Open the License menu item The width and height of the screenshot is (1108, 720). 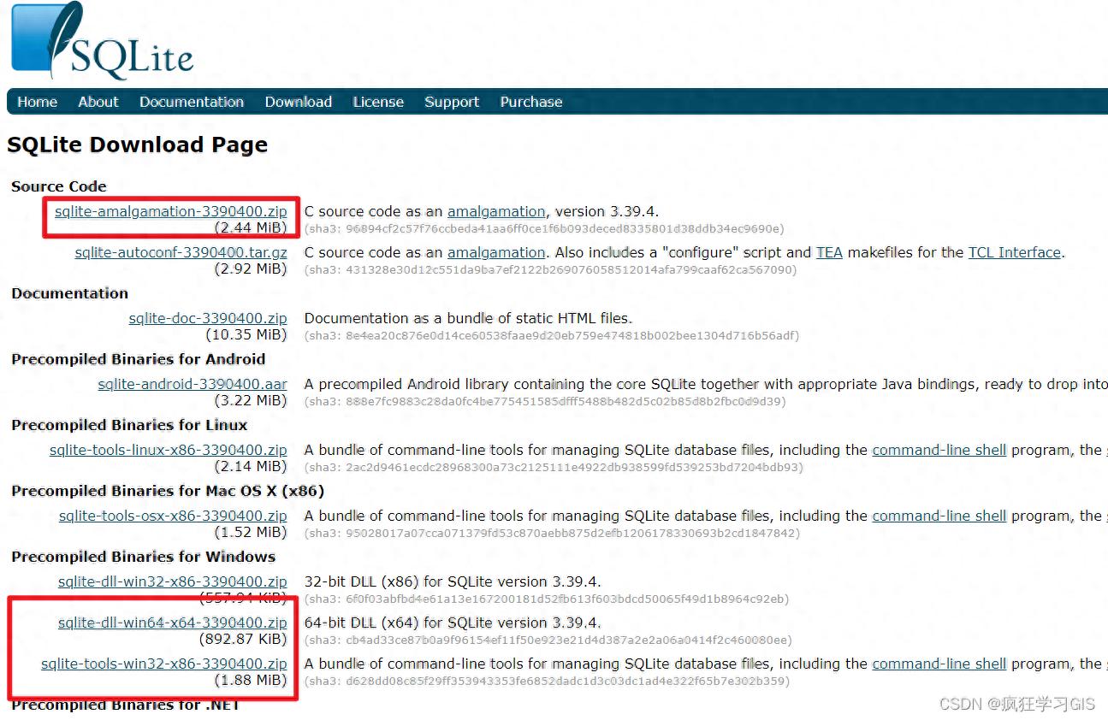coord(378,102)
